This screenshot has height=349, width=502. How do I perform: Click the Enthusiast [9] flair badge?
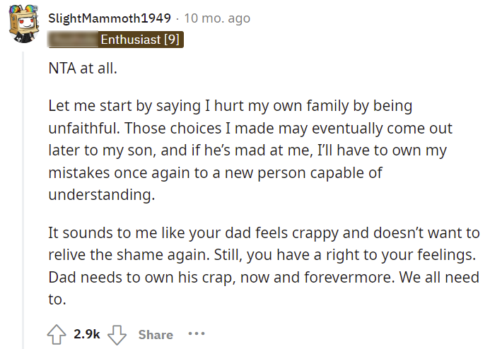(x=140, y=40)
